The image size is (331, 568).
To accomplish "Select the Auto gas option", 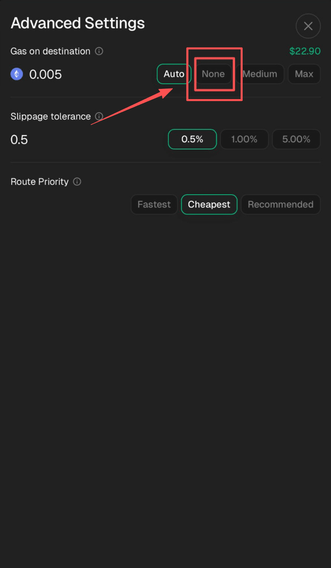I will [x=174, y=74].
